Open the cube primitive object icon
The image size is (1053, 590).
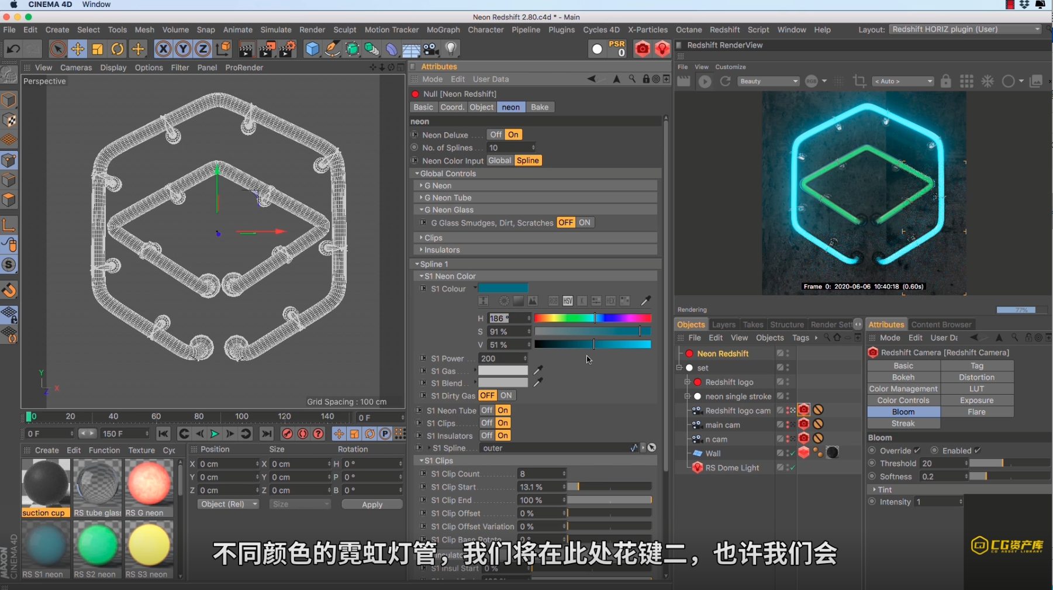[x=312, y=49]
